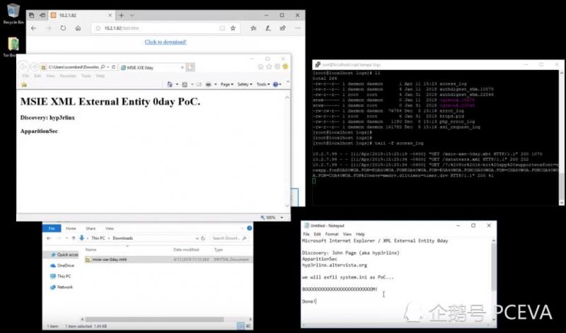Share this page from Edge toolbar
The width and height of the screenshot is (566, 333).
click(x=282, y=28)
